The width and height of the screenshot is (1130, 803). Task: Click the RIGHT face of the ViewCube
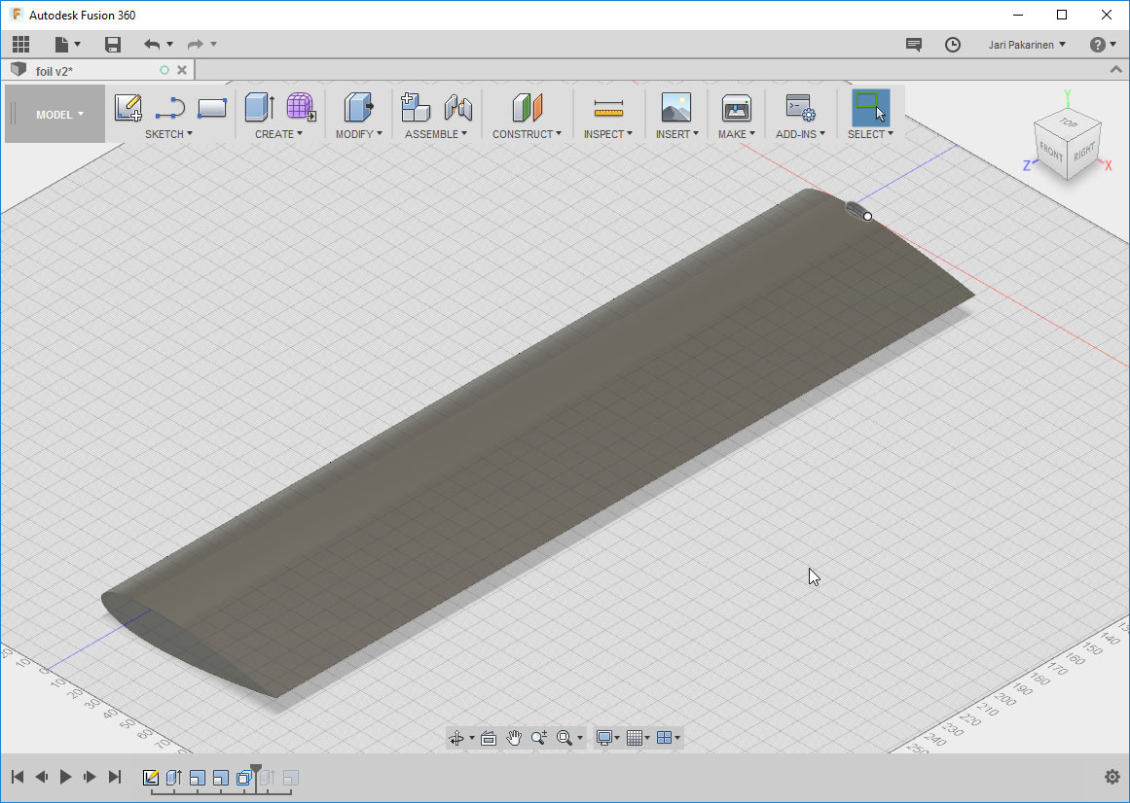click(1083, 151)
